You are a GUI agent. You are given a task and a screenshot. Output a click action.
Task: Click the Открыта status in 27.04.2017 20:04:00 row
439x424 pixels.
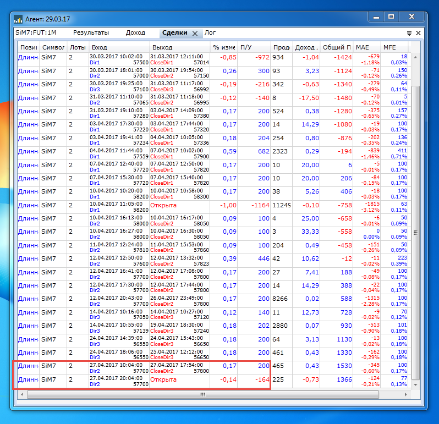163,379
